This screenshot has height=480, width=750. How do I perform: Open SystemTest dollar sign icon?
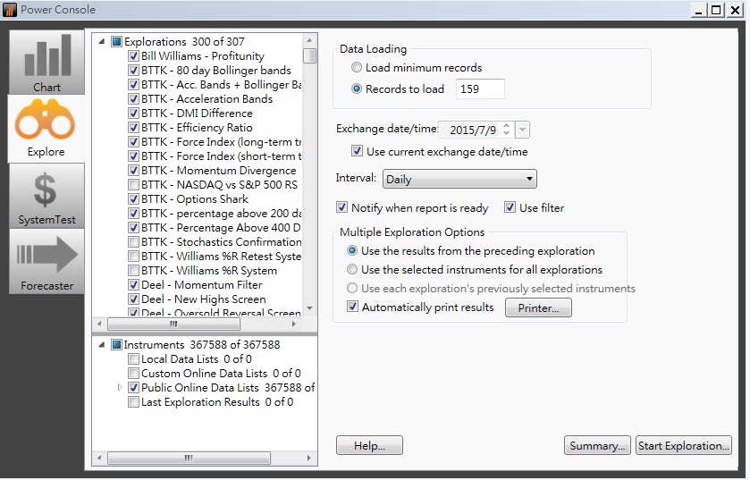pos(46,195)
